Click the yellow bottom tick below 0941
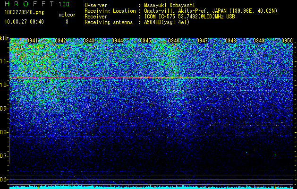Screen dimensions: 297x189 [x=38, y=186]
